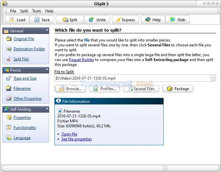Image resolution: width=221 pixels, height=172 pixels.
Task: Click the Filenames folder icon
Action: click(x=9, y=88)
